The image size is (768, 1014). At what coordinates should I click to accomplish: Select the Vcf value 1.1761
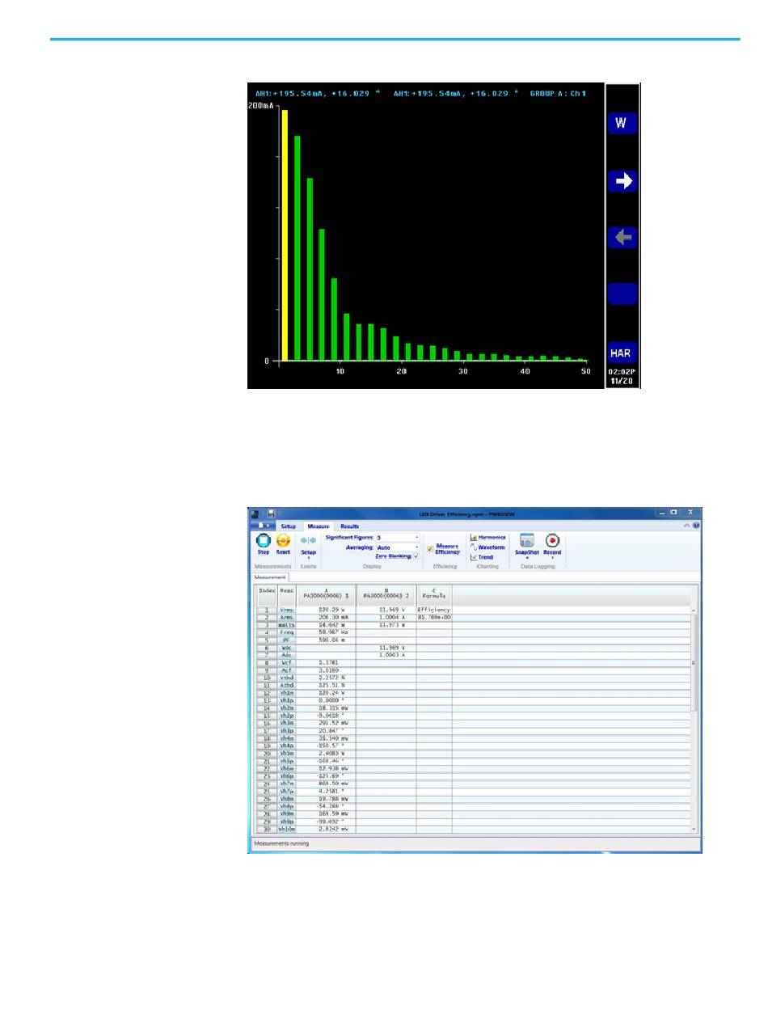tap(326, 663)
